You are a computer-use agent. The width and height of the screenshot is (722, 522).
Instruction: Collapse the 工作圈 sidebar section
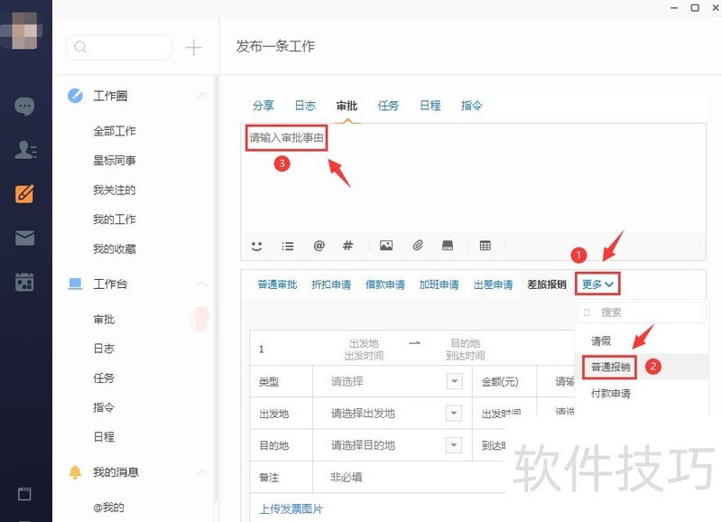click(x=203, y=95)
